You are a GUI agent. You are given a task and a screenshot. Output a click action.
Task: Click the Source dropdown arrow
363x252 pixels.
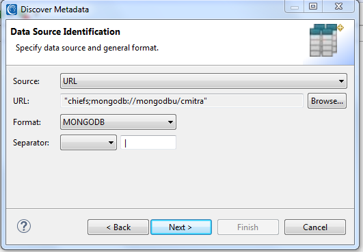(341, 81)
